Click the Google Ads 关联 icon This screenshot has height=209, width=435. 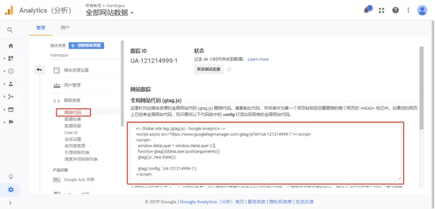pos(57,180)
